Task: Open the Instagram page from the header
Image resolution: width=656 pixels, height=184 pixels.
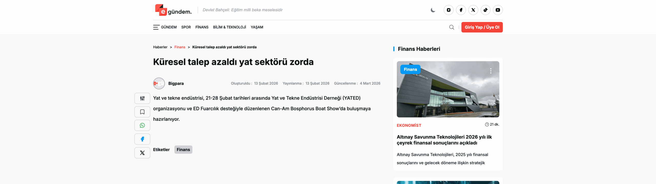Action: [448, 10]
